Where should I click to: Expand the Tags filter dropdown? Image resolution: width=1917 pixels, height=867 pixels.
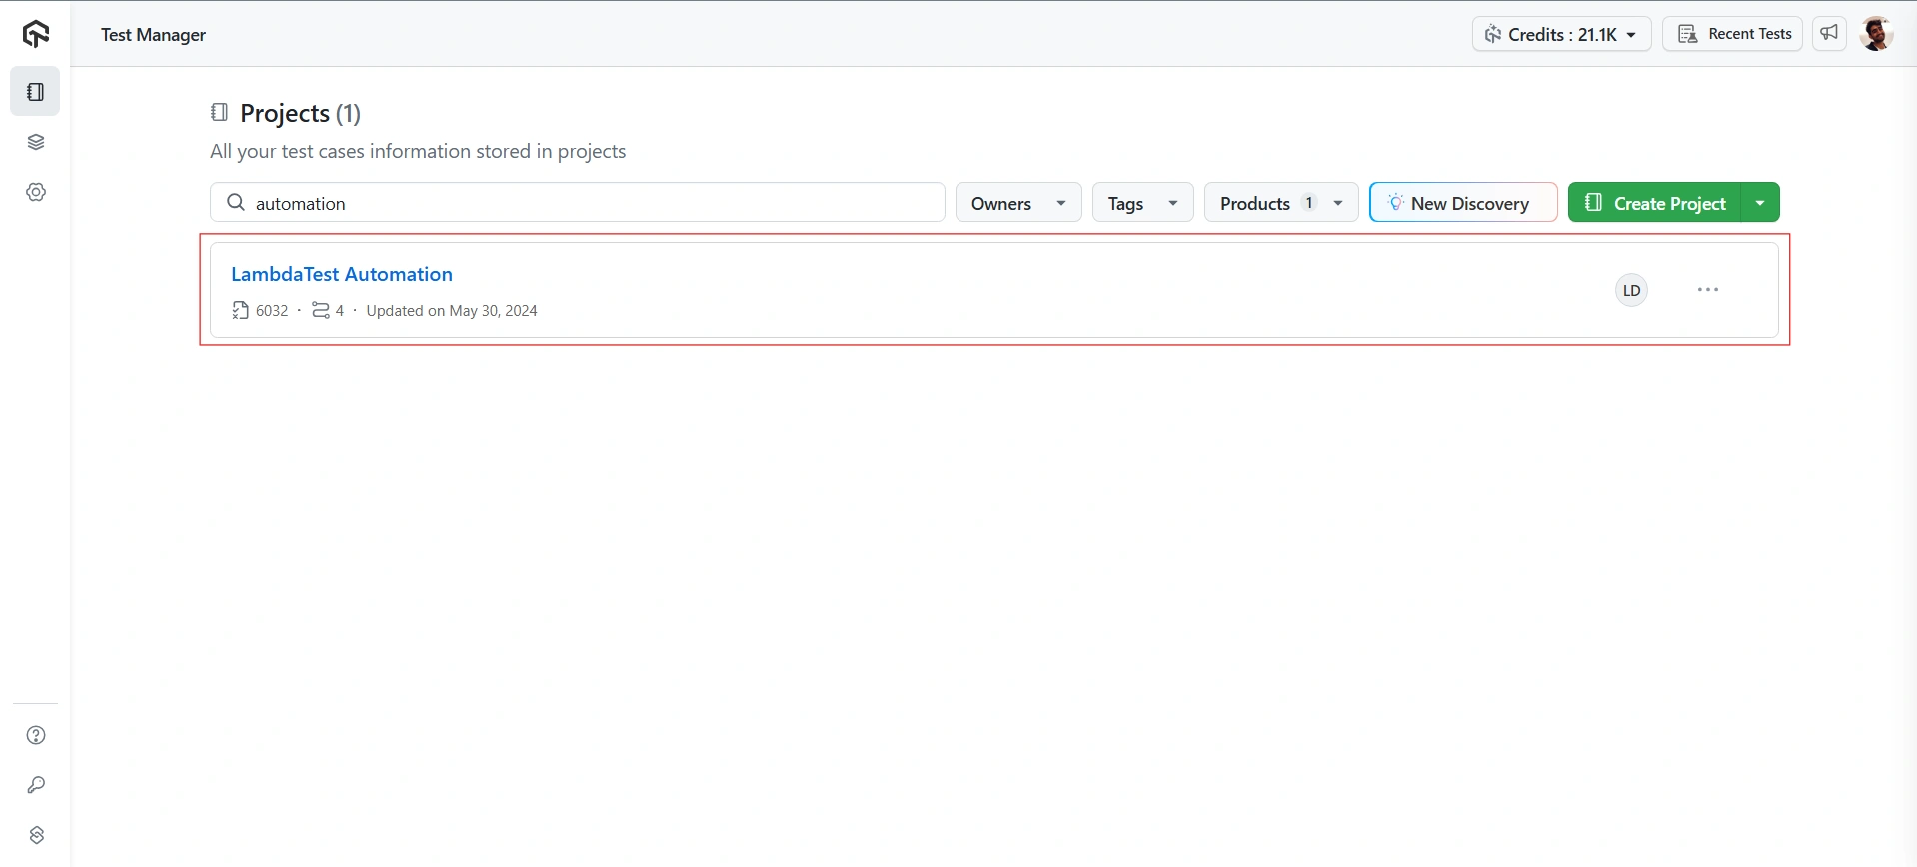pos(1142,203)
